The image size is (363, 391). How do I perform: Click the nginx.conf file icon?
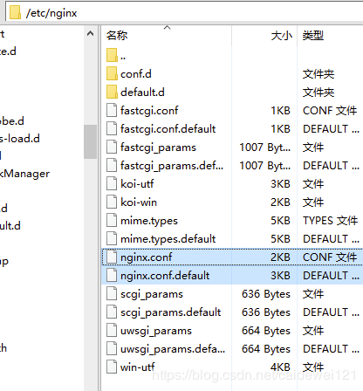click(112, 257)
